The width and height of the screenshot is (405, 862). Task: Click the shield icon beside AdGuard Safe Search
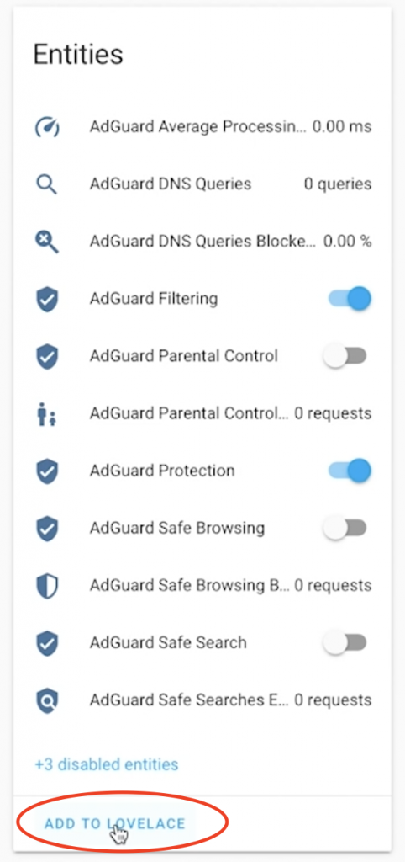pos(47,643)
